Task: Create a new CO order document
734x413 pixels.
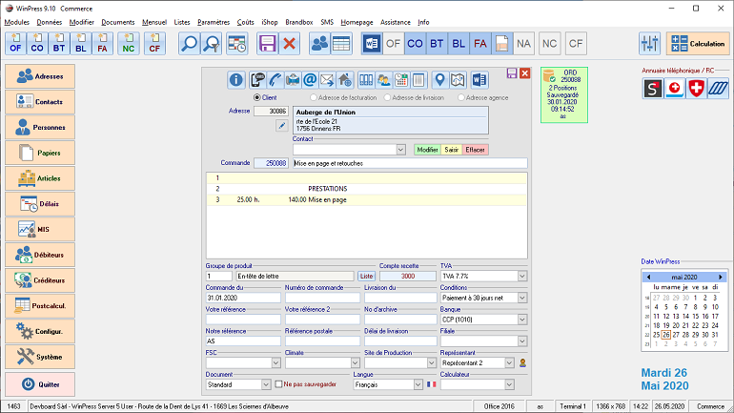Action: pyautogui.click(x=37, y=44)
